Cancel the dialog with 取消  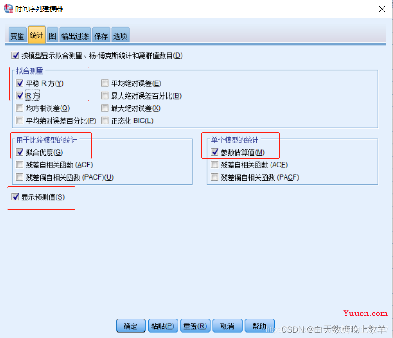point(227,326)
